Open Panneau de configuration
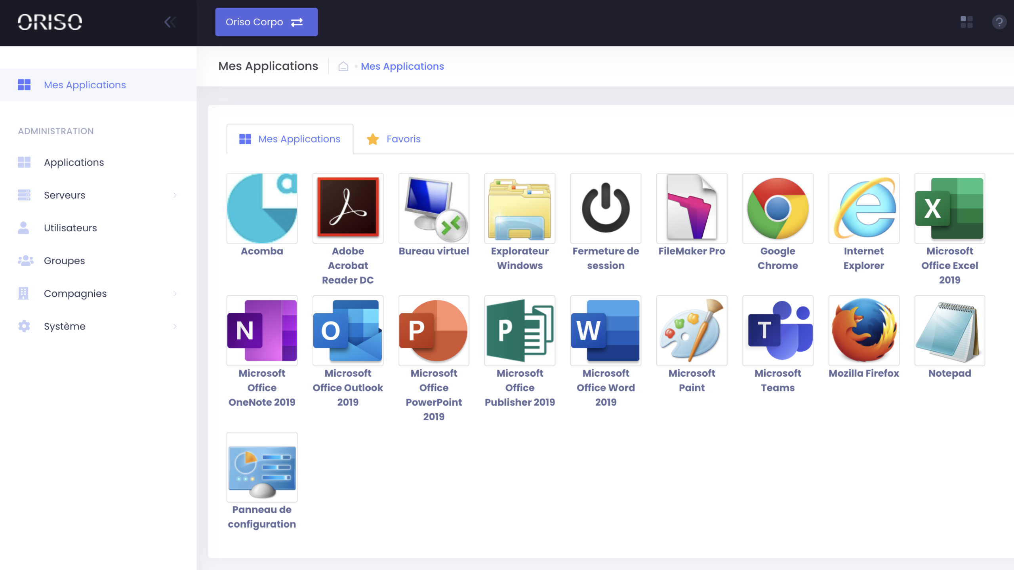Viewport: 1014px width, 570px height. [262, 467]
